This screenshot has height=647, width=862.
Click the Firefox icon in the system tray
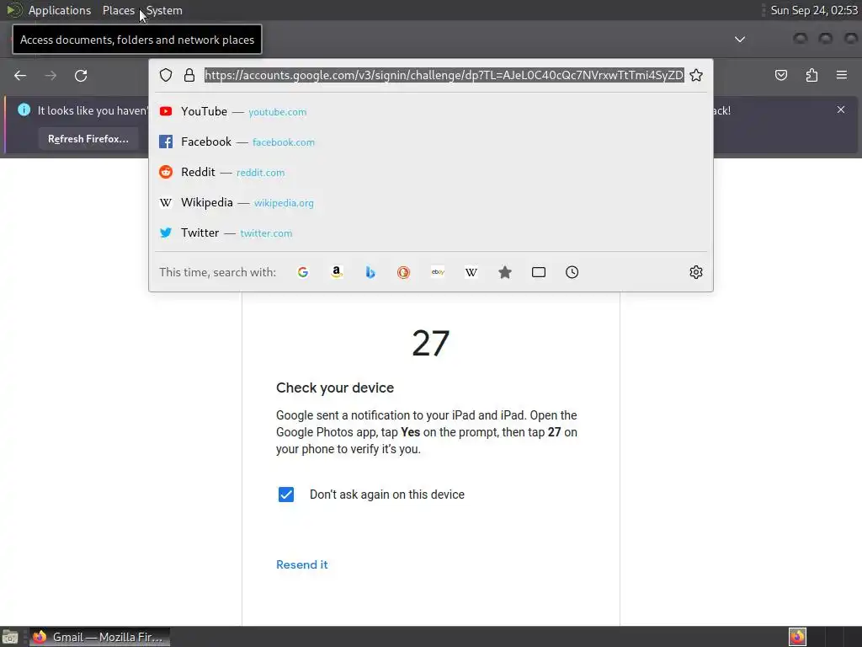(x=797, y=637)
